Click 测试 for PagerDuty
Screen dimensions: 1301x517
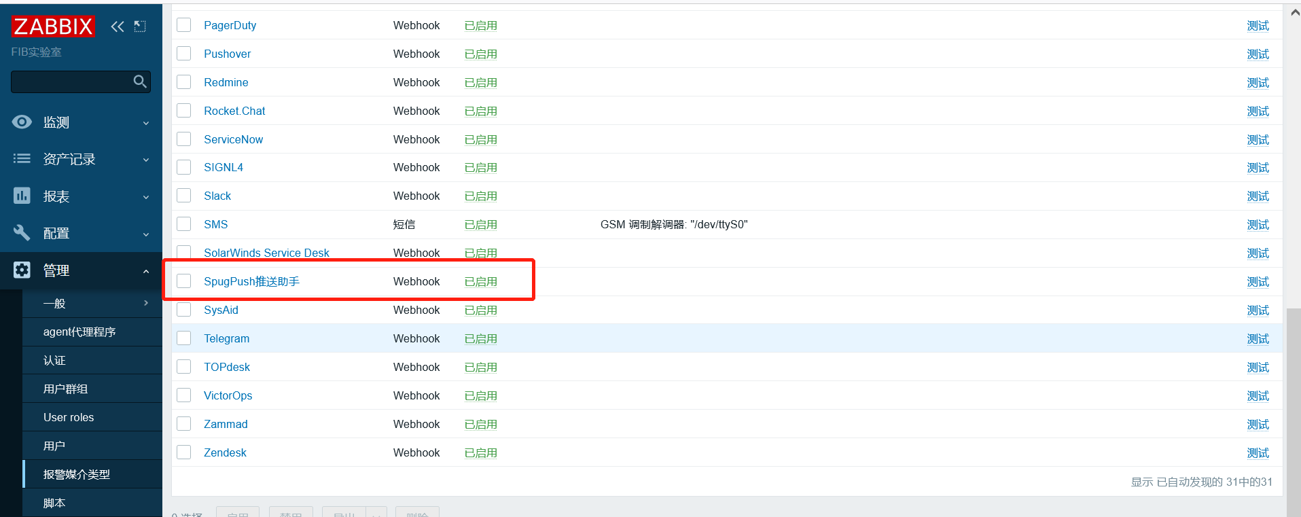pos(1258,25)
